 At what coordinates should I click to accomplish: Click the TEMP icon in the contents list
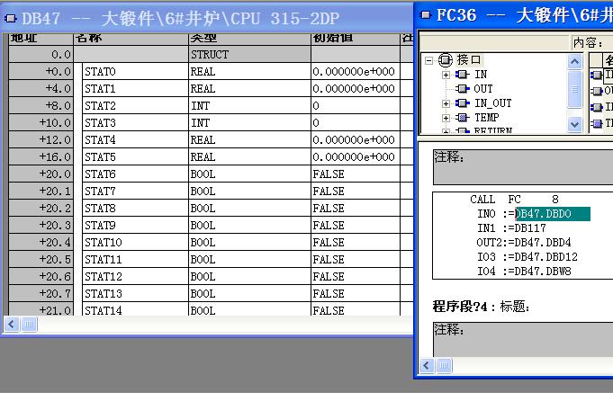[596, 122]
